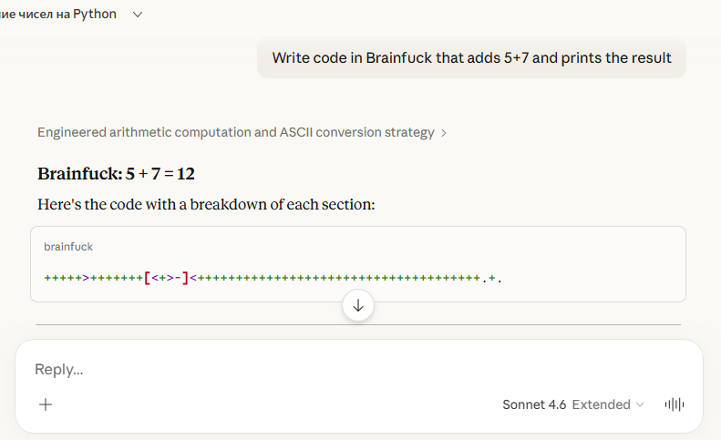Click the 'Sonnet 4.6' model name
721x440 pixels.
pyautogui.click(x=534, y=404)
